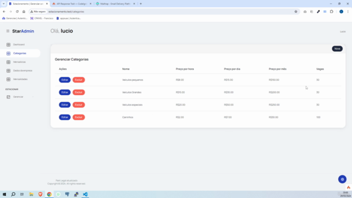Open File Explorer from taskbar
Viewport: 352px width, 198px height.
[31, 194]
